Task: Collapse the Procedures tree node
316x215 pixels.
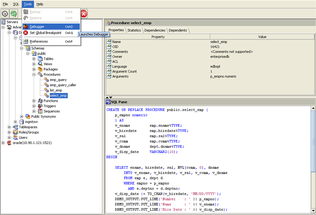Action: coord(34,74)
